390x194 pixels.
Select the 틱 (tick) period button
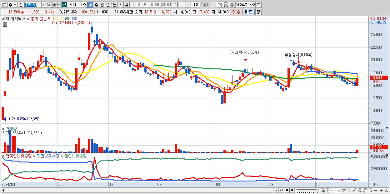(126, 5)
